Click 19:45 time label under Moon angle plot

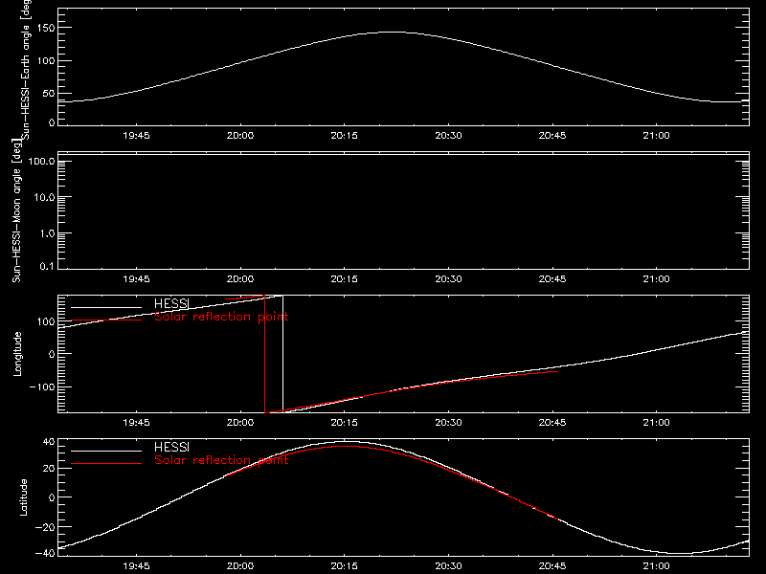coord(136,278)
